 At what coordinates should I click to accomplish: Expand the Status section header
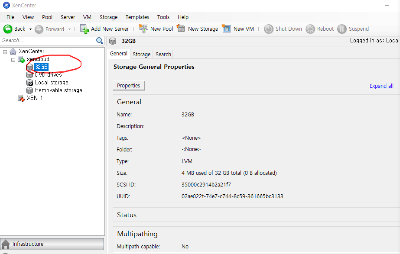point(256,215)
